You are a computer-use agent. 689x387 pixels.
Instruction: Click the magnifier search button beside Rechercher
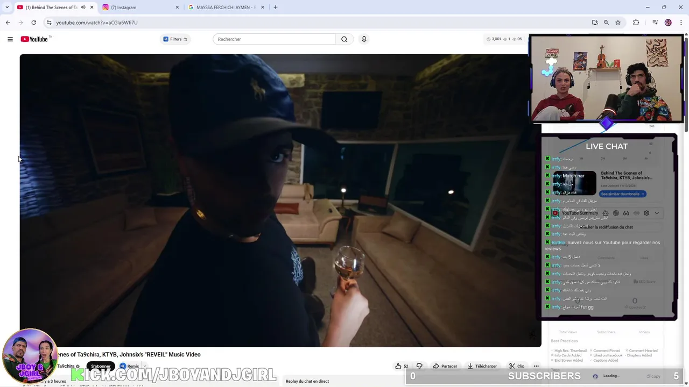click(344, 39)
